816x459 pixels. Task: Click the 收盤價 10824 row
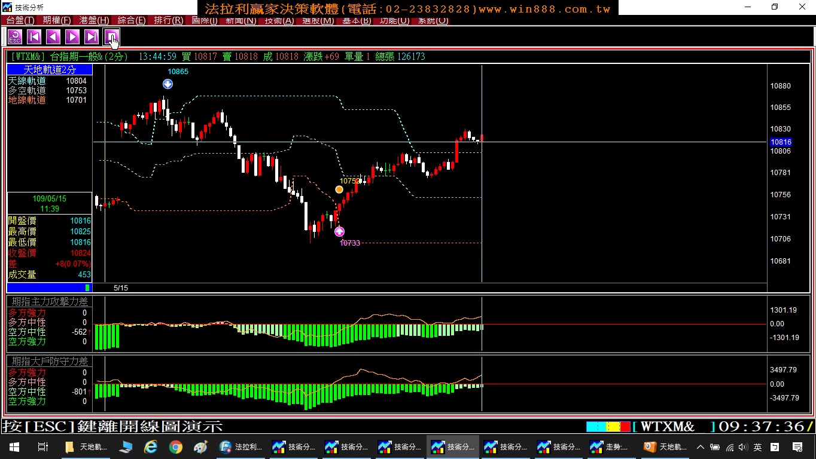click(x=50, y=253)
